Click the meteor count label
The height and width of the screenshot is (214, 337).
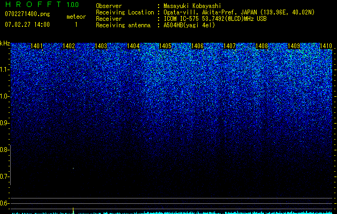pyautogui.click(x=76, y=17)
